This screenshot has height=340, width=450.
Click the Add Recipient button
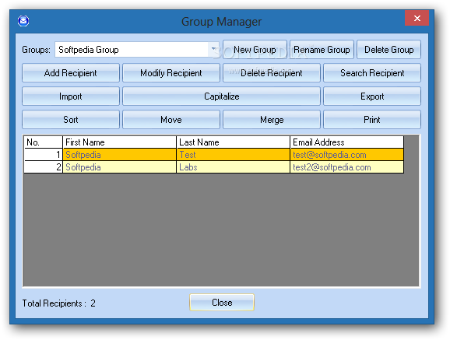coord(71,73)
